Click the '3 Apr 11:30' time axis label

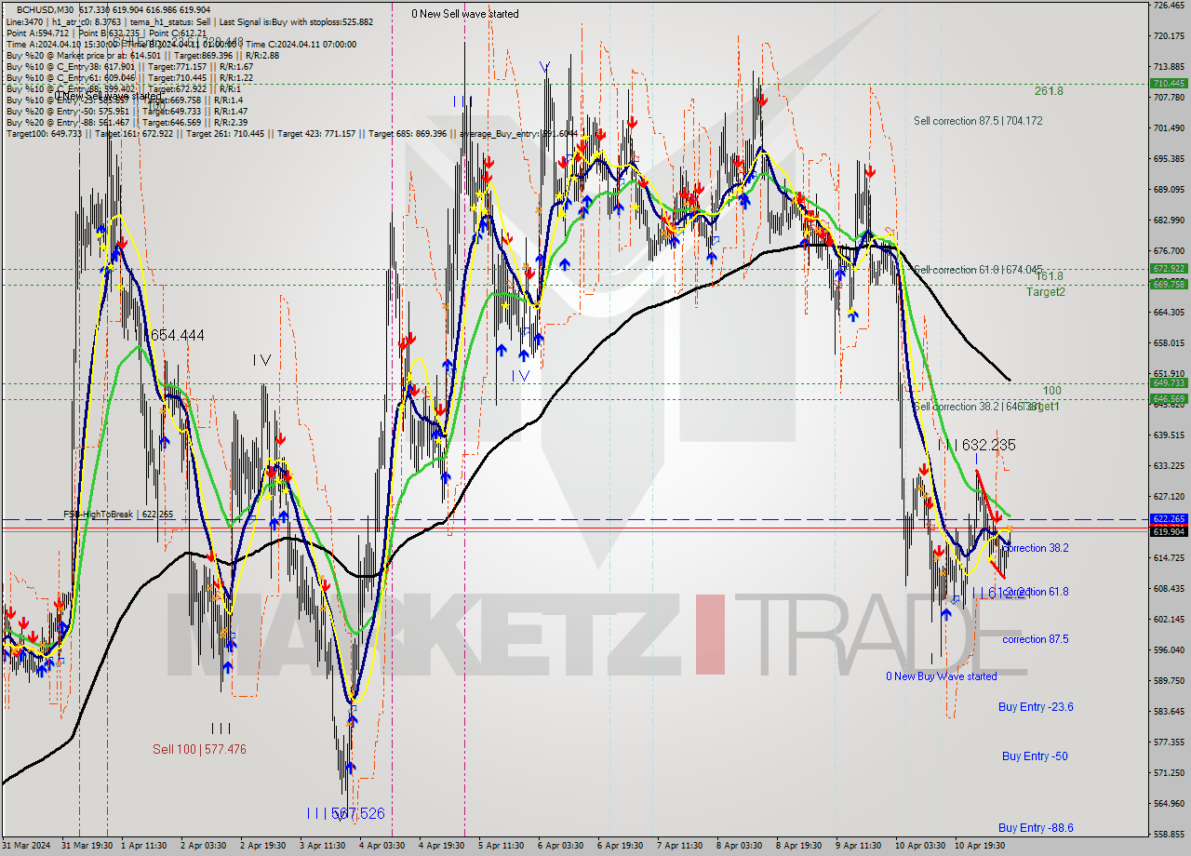click(x=323, y=846)
